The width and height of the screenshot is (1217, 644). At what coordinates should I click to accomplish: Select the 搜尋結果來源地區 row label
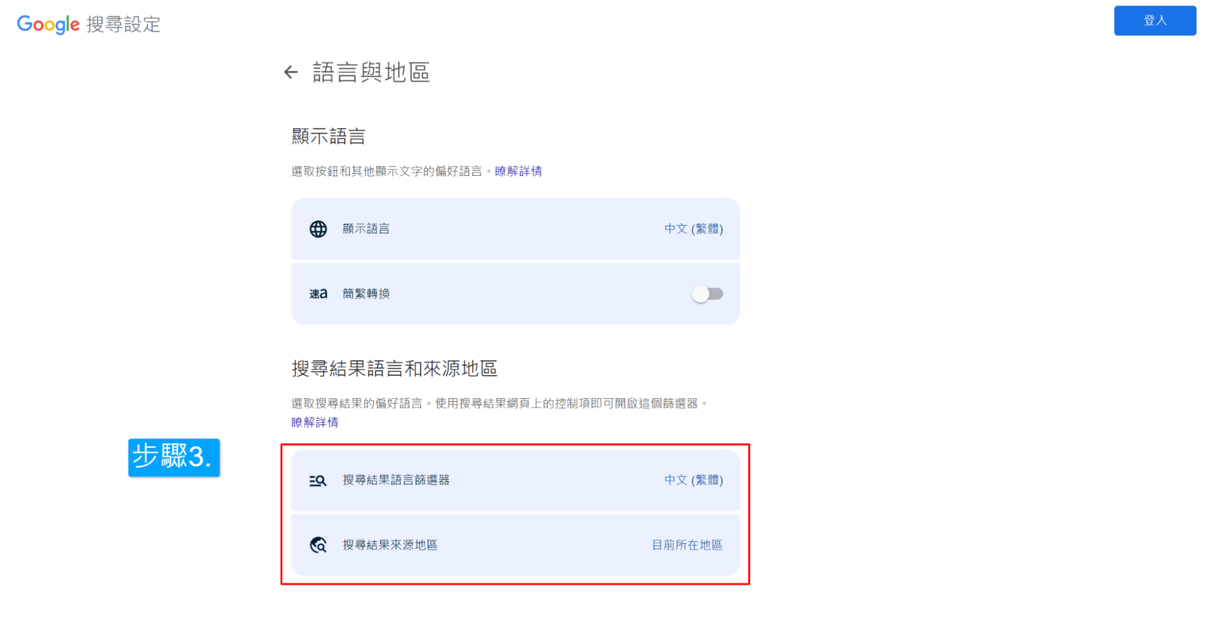[x=390, y=545]
